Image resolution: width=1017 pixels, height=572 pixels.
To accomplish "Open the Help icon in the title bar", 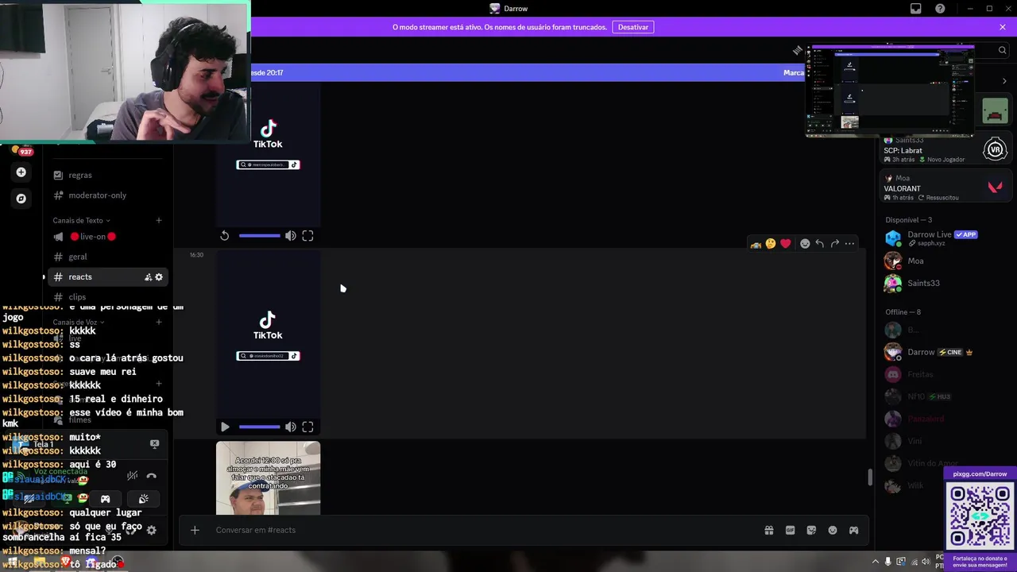I will point(941,9).
